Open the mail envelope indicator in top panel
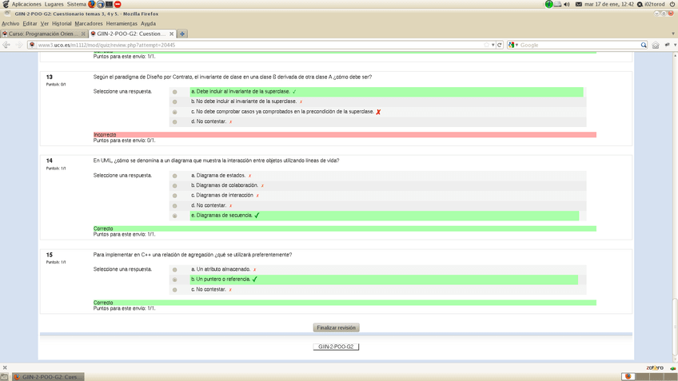 point(578,4)
